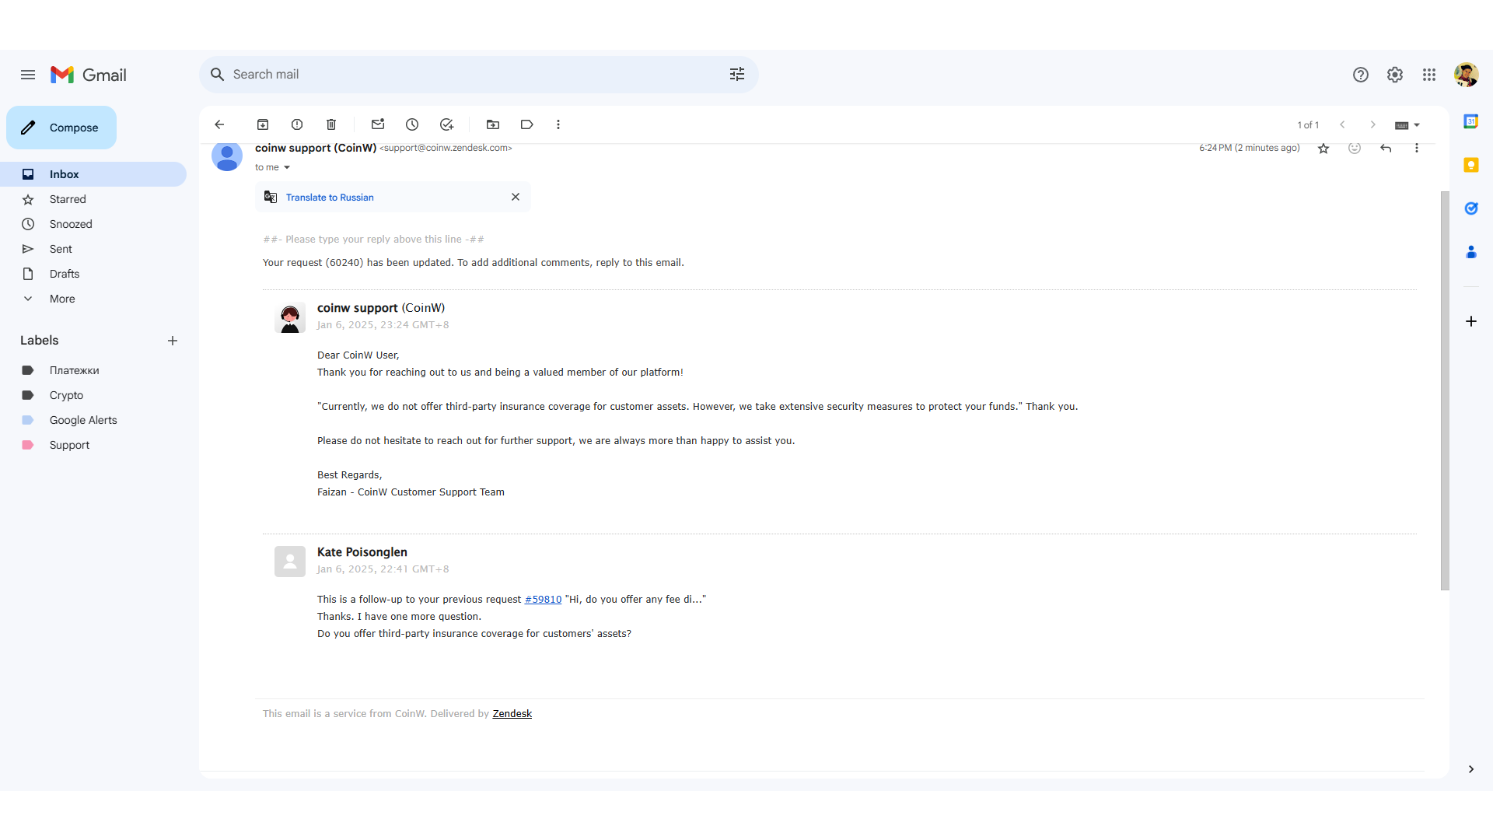Dismiss the translate banner
Screen dimensions: 1493x840
[x=516, y=197]
